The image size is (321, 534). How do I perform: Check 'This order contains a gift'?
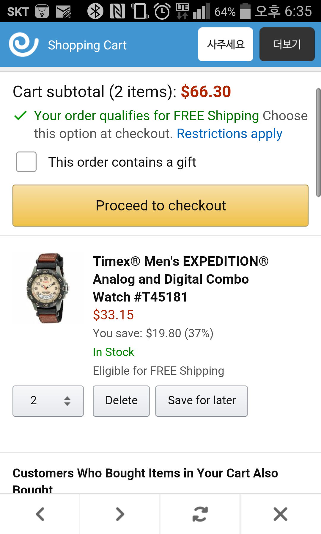click(26, 162)
